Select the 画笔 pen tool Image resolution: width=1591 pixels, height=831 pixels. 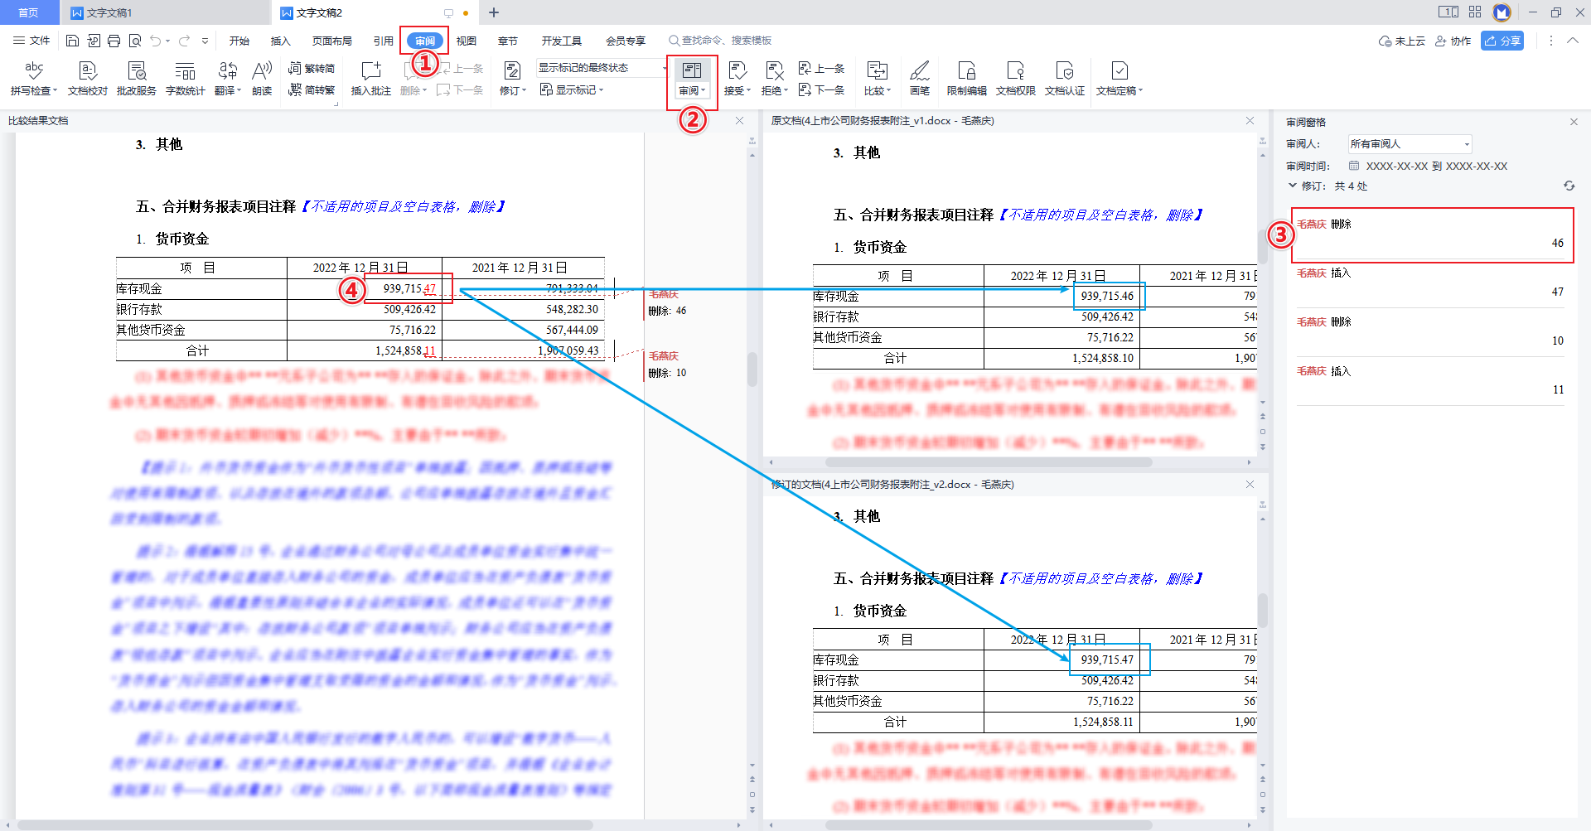pos(919,78)
